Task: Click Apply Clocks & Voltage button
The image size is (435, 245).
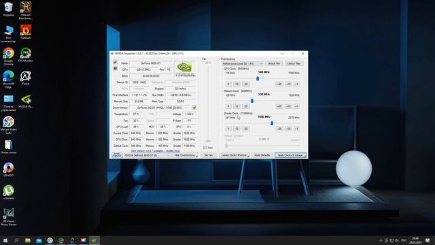Action: click(290, 155)
